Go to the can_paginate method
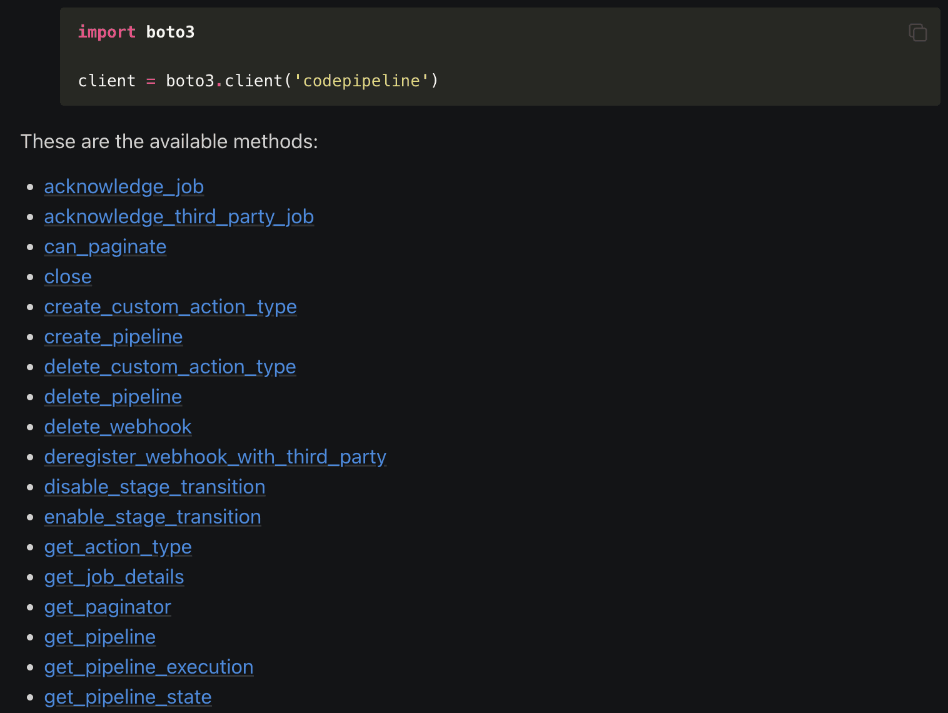948x713 pixels. tap(105, 246)
